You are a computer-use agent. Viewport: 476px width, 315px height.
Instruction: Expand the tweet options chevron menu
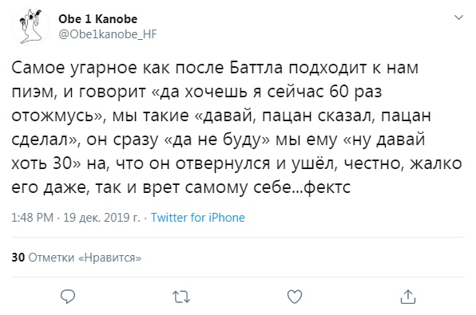pos(458,18)
